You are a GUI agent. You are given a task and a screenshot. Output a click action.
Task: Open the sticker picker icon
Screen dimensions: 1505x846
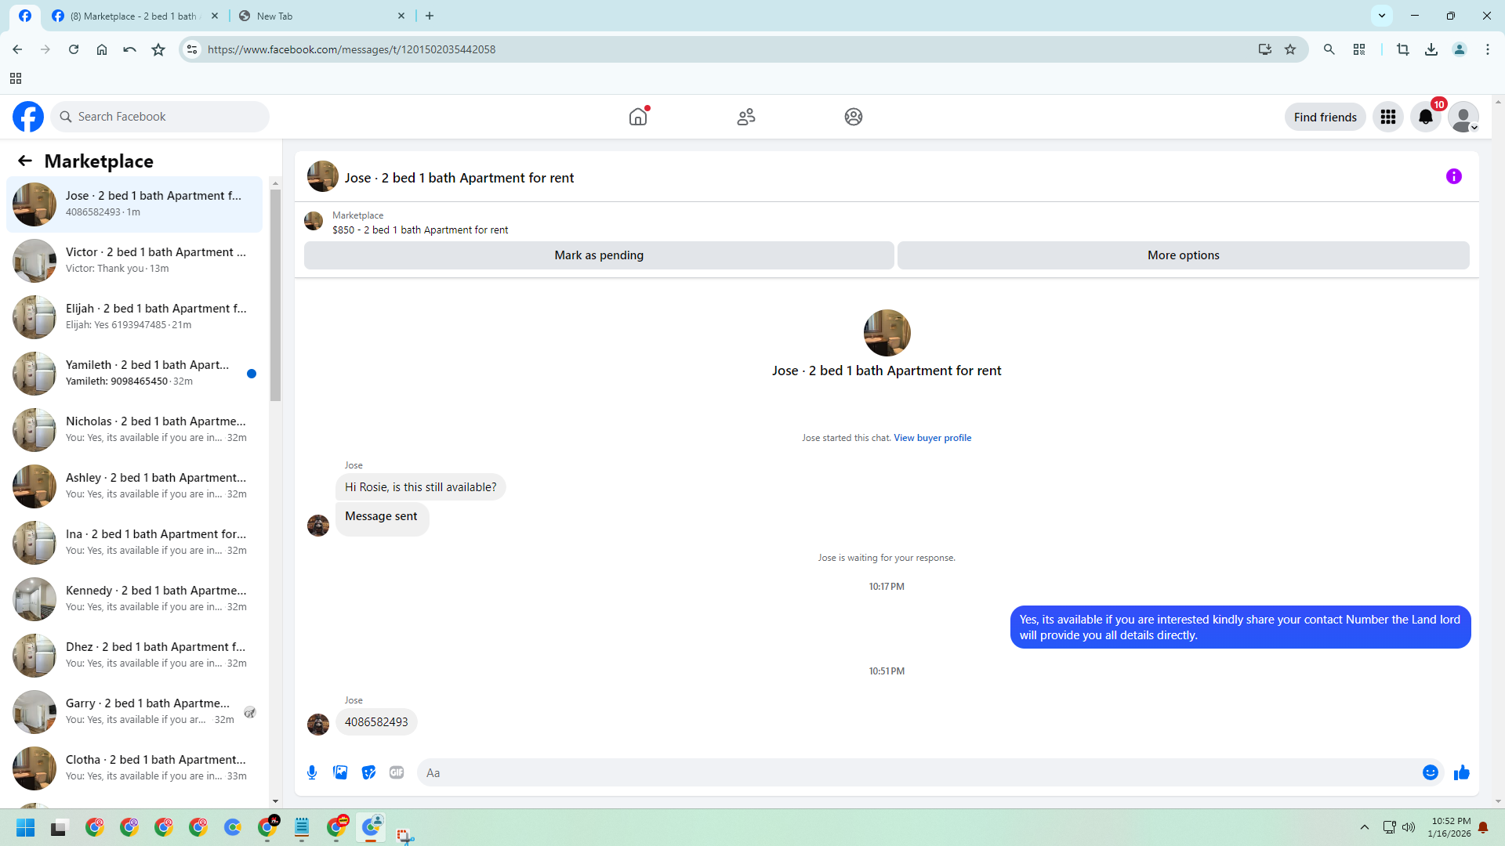(x=368, y=772)
